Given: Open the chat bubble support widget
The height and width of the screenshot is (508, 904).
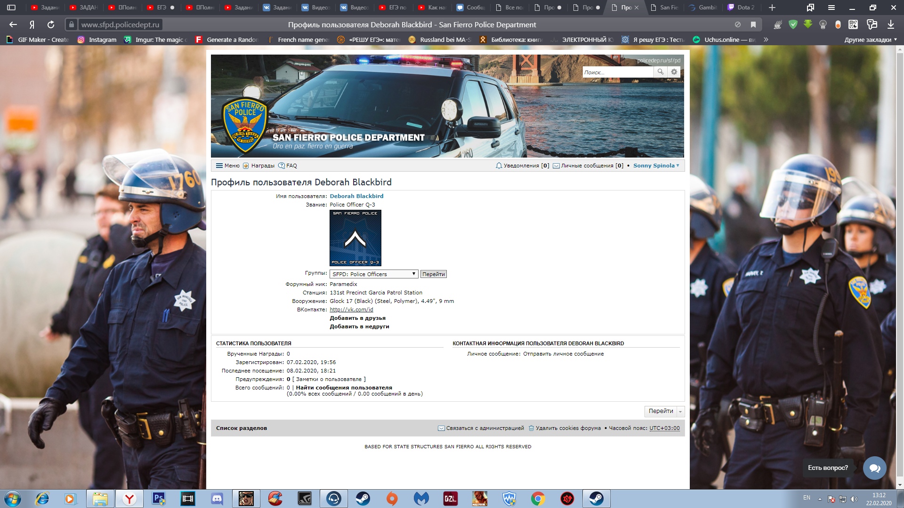Looking at the screenshot, I should (x=874, y=468).
